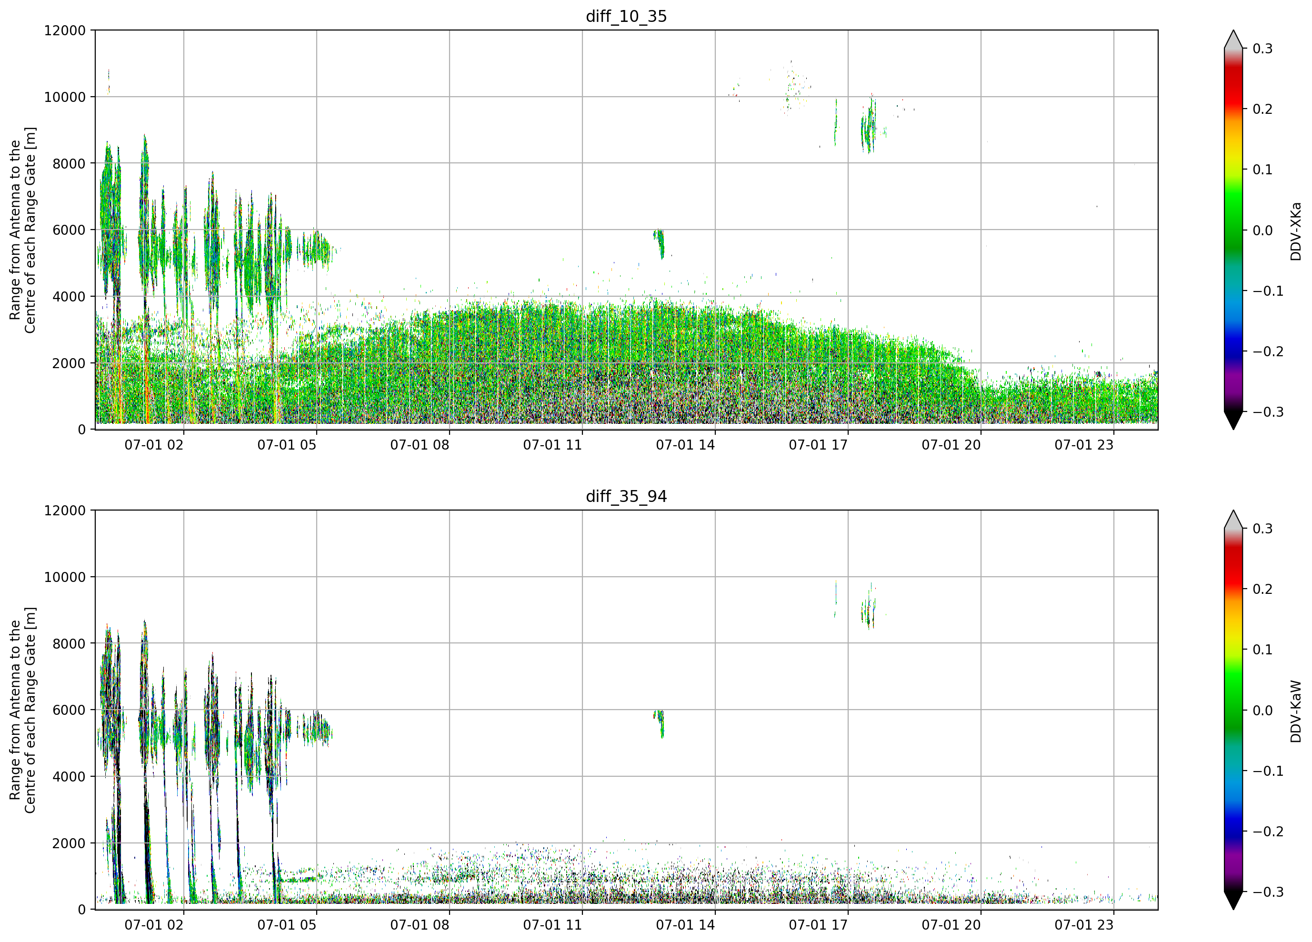Click the y-axis range label of diff_10_35 plot
The width and height of the screenshot is (1312, 942).
click(x=22, y=230)
